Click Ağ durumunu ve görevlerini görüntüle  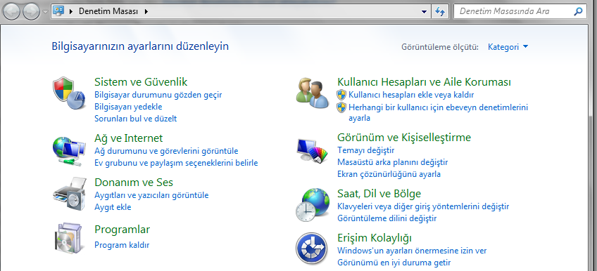pos(166,151)
